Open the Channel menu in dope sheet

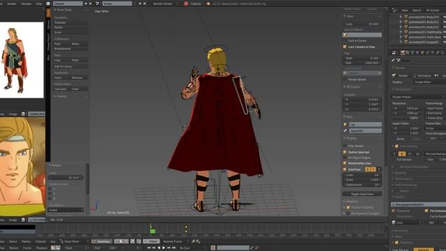[40, 241]
